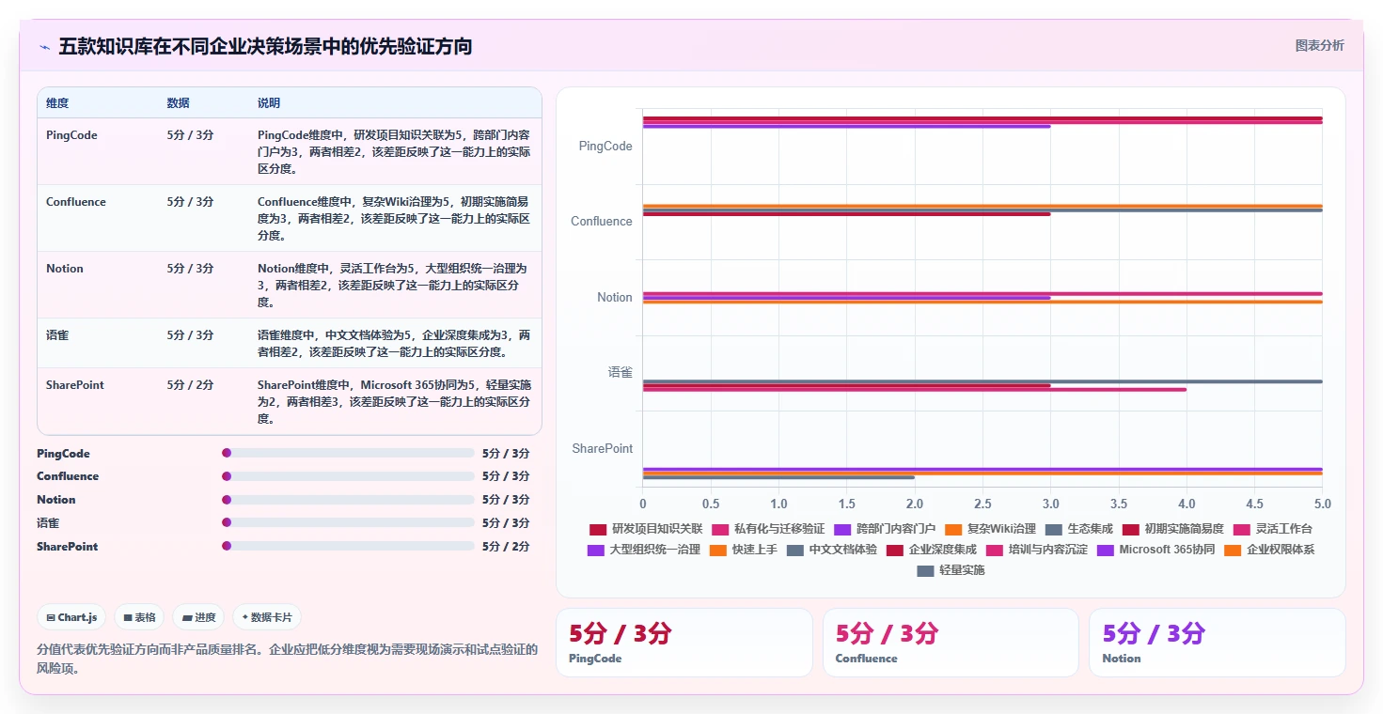1383x714 pixels.
Task: Click Confluence description mentioning 复杂Wiki治理
Action: [395, 219]
